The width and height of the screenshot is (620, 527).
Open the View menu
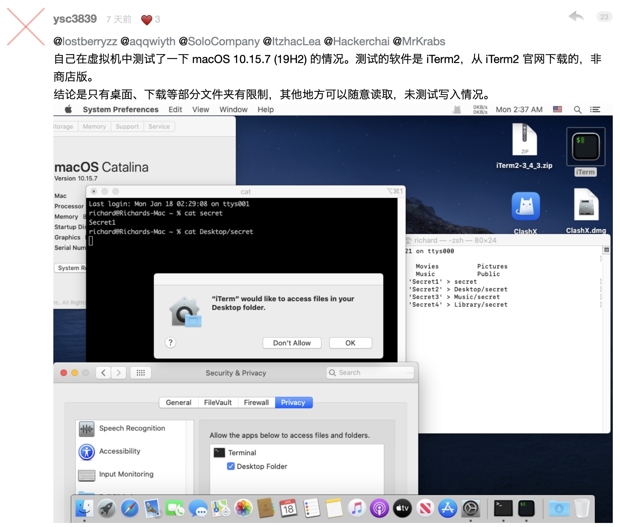[x=200, y=110]
